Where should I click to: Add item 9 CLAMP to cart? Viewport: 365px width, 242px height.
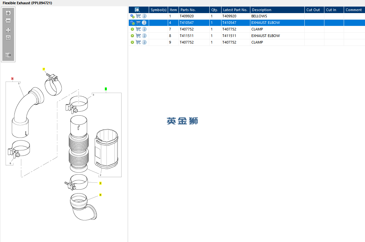[x=138, y=42]
